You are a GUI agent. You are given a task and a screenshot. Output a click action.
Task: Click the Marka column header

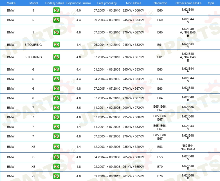pos(11,3)
